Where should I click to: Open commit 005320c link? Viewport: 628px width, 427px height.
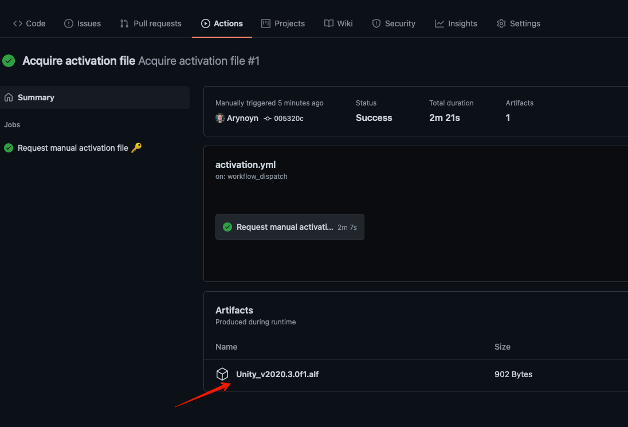click(x=288, y=119)
